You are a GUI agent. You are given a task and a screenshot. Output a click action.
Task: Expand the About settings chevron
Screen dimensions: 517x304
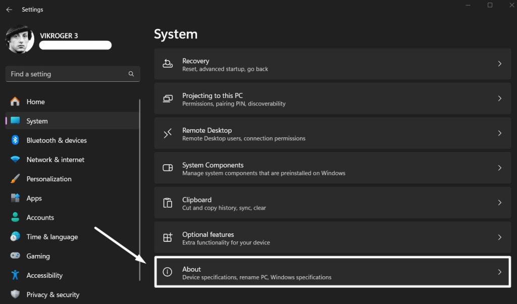pos(500,272)
